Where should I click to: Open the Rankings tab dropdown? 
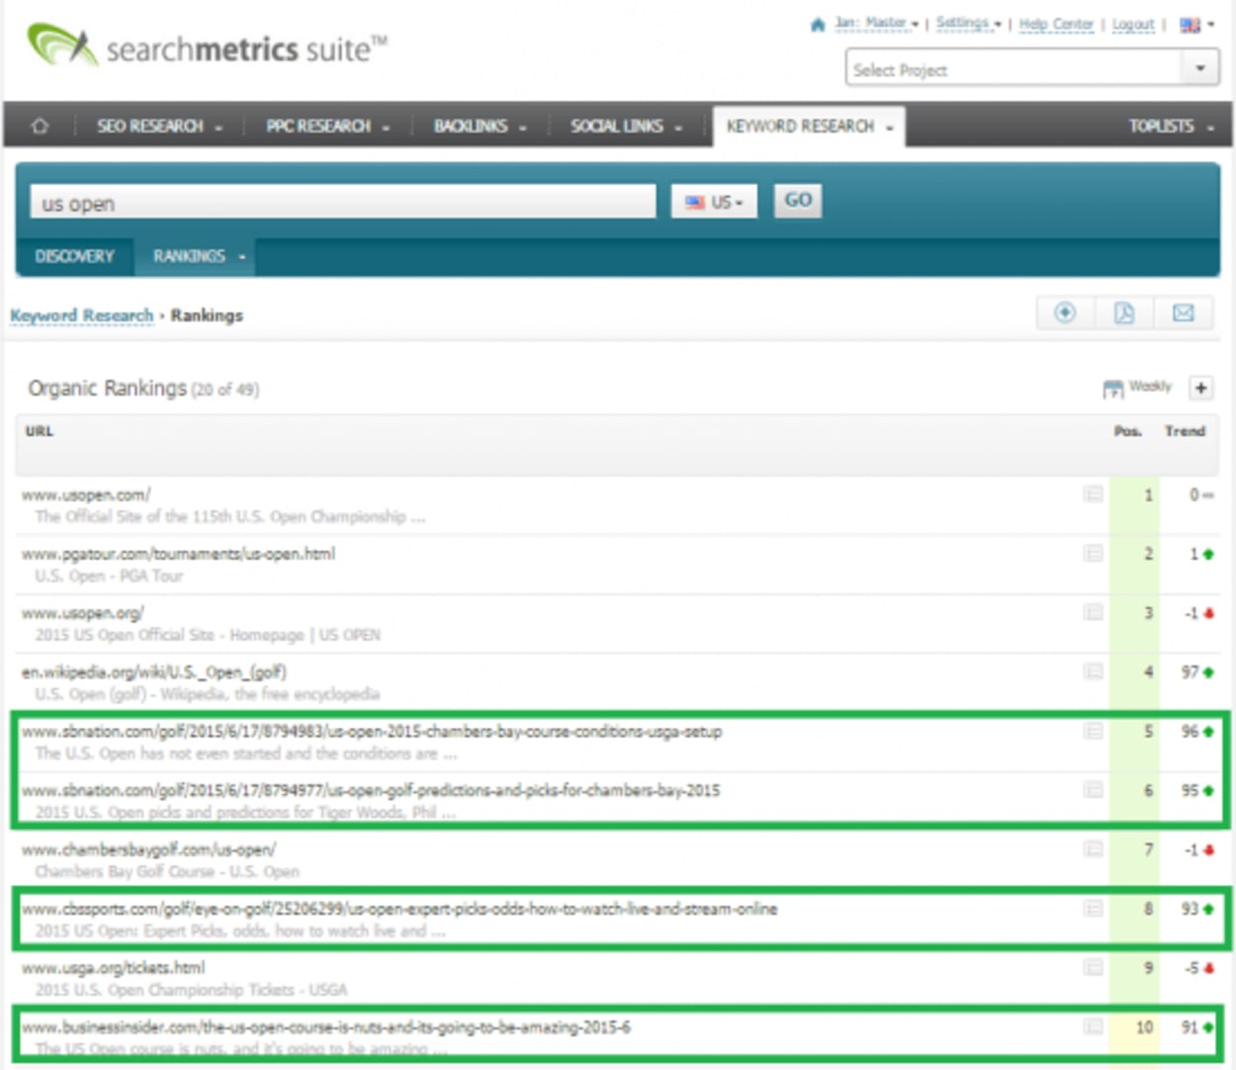196,256
